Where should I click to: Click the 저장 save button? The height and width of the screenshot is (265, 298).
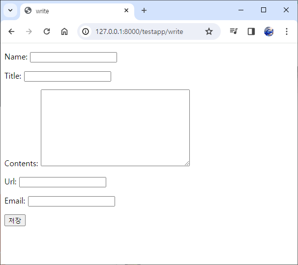[x=15, y=220]
